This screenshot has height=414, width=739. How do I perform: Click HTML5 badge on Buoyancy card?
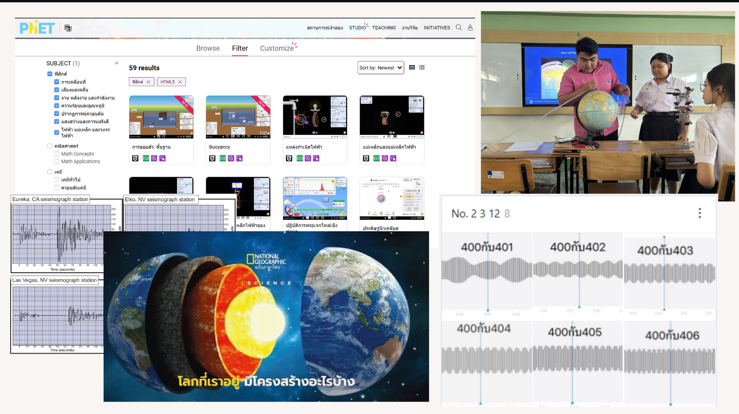212,158
